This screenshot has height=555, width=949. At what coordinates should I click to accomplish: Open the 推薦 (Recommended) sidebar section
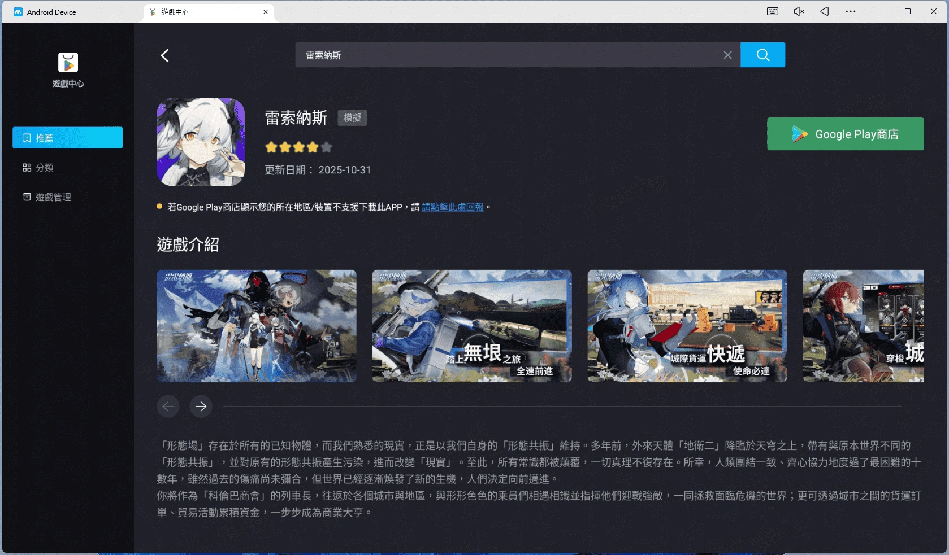tap(67, 137)
